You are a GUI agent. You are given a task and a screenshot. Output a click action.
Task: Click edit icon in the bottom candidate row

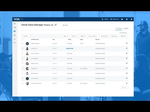point(127,83)
